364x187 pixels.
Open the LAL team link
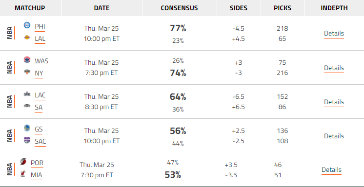point(40,39)
